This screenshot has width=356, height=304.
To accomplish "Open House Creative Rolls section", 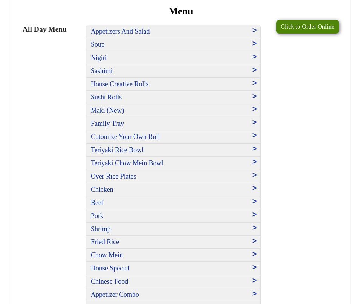I will coord(119,84).
